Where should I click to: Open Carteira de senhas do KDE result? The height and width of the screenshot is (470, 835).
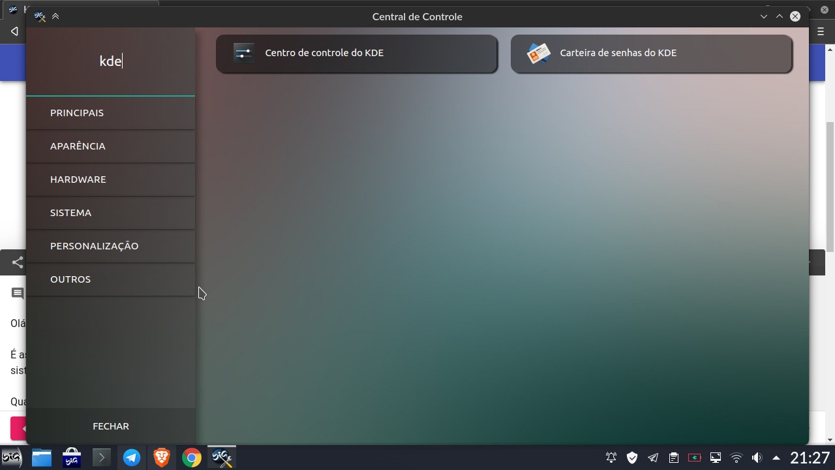[x=651, y=53]
